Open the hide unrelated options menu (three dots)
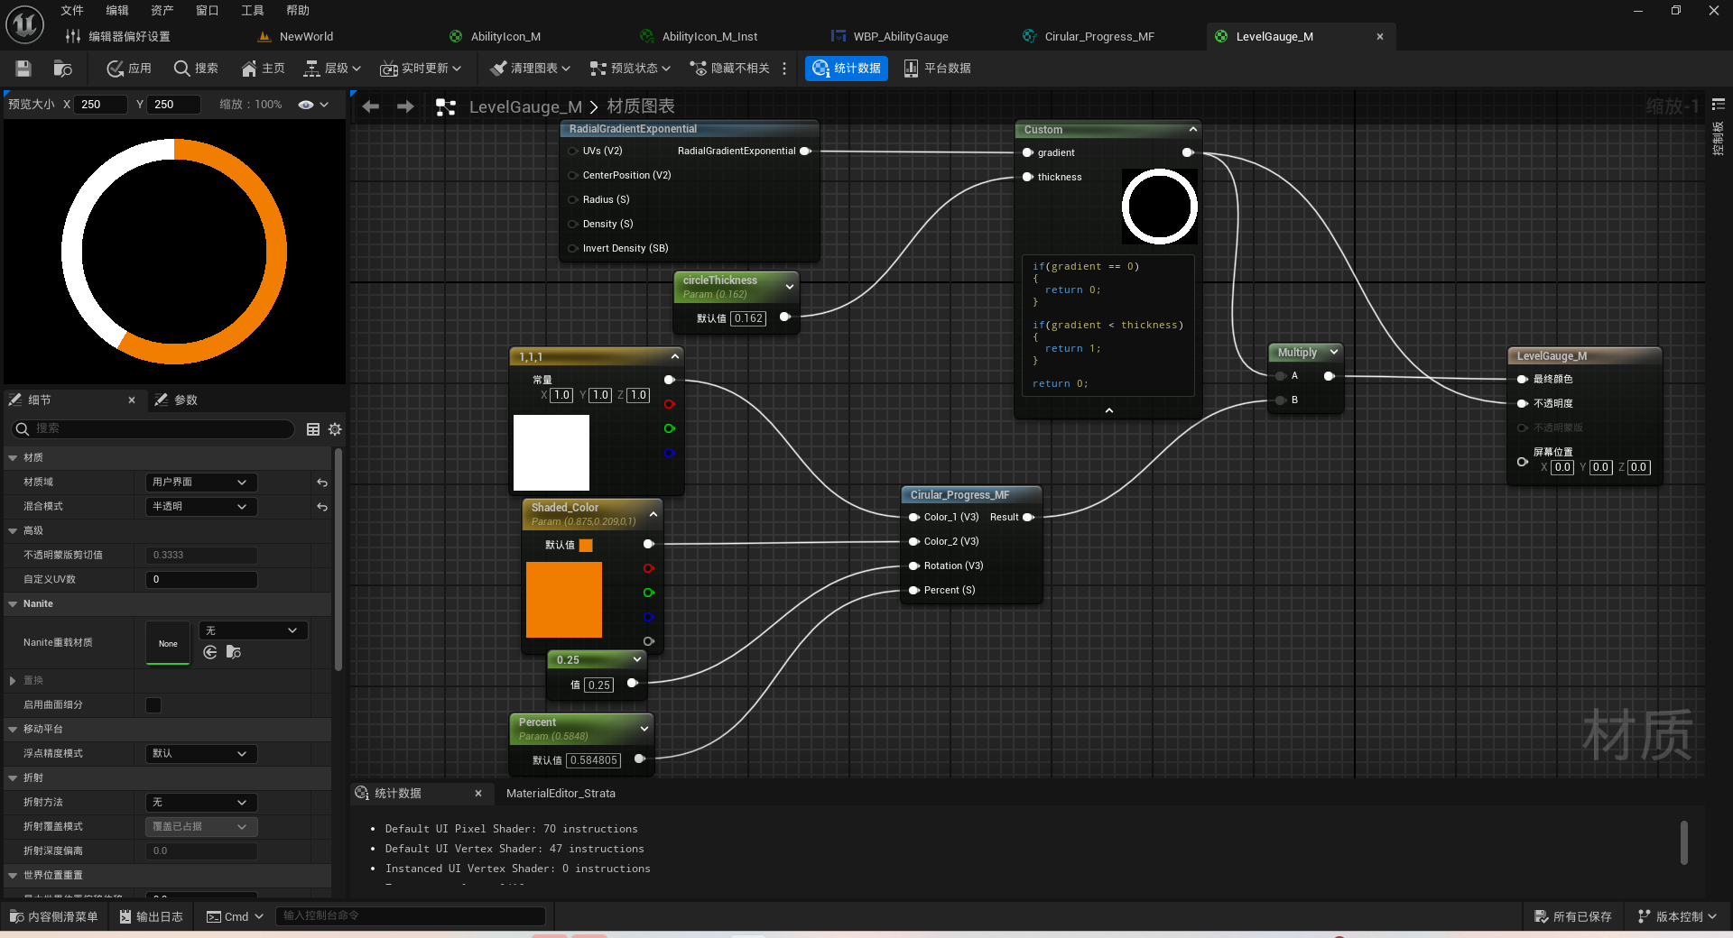 click(x=784, y=69)
